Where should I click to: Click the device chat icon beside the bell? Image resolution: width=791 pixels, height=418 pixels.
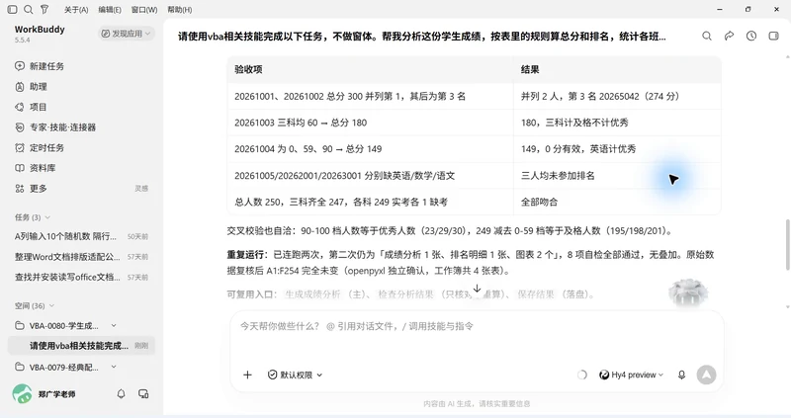coord(143,394)
